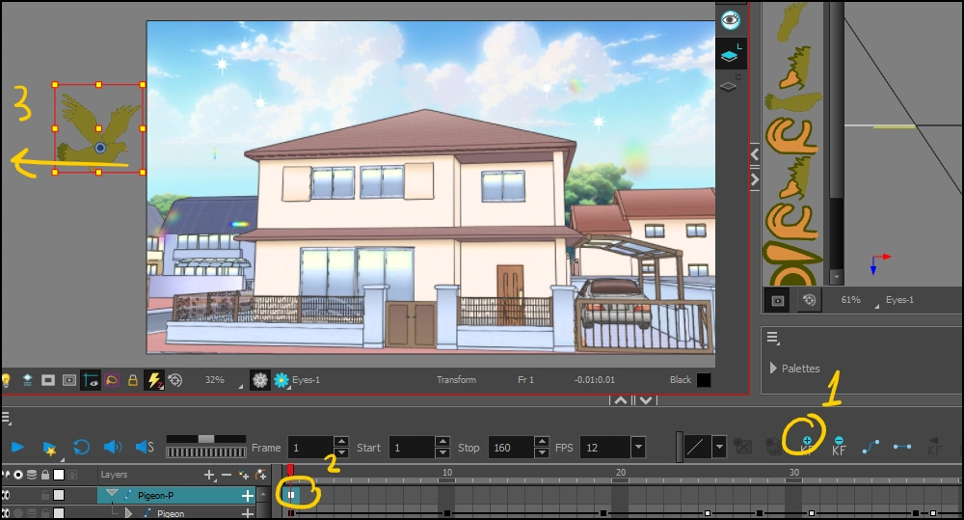The image size is (964, 520).
Task: Click the white colour swatch in timeline header
Action: [x=59, y=475]
